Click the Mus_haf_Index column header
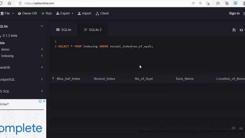Screen dimensions: 245x138 point(69,79)
